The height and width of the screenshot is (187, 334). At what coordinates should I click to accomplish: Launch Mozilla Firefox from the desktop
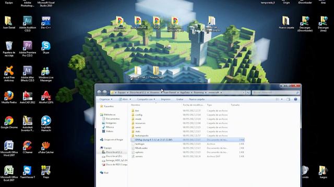(x=9, y=97)
